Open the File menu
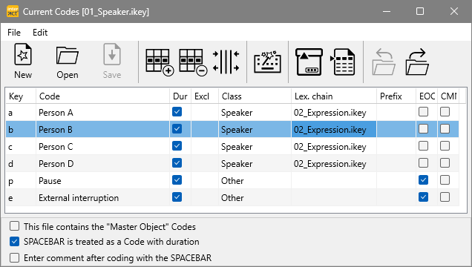The image size is (472, 267). (14, 33)
